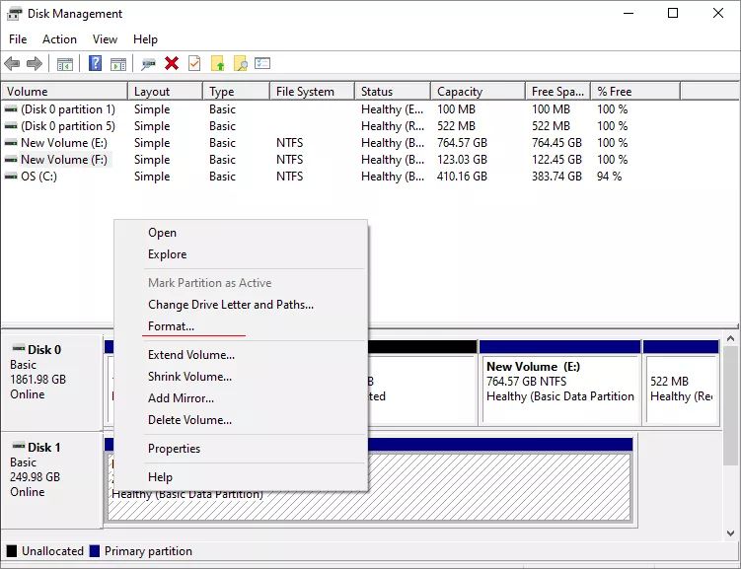Screen dimensions: 741x569
Task: Click drive icon of New Volume (E:) row
Action: pos(11,143)
